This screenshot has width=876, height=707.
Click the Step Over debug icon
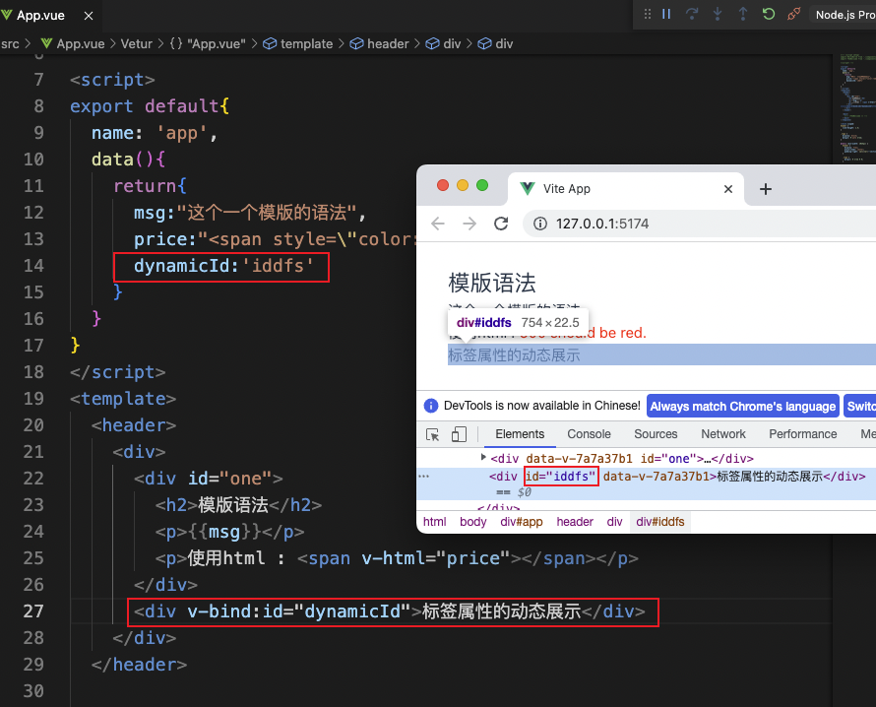tap(692, 14)
